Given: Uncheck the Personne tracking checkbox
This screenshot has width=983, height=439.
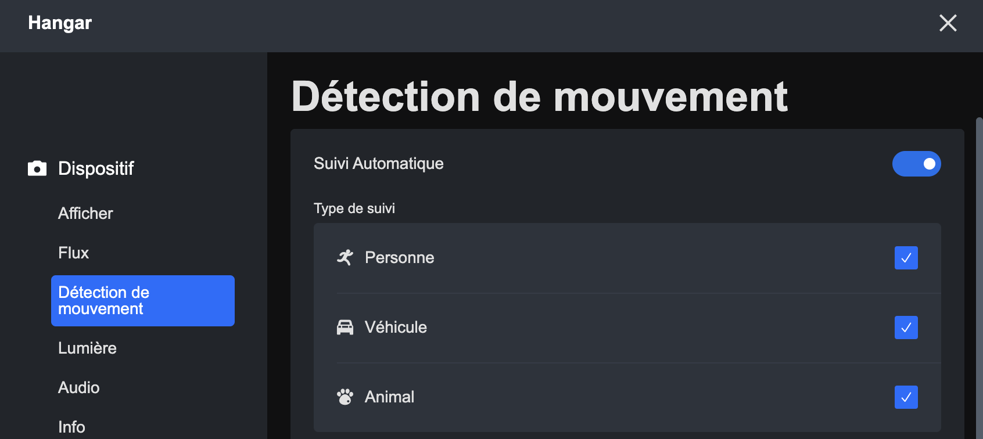Looking at the screenshot, I should coord(906,258).
